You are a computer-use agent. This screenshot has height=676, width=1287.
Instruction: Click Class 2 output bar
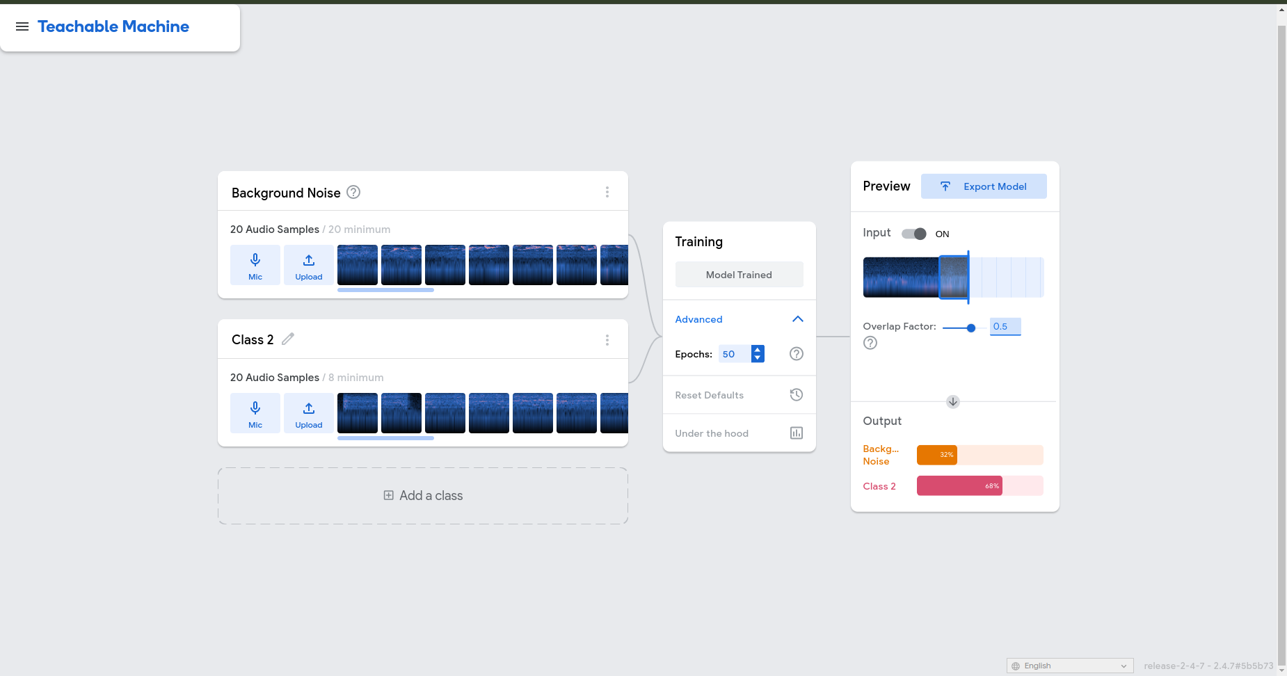click(980, 485)
